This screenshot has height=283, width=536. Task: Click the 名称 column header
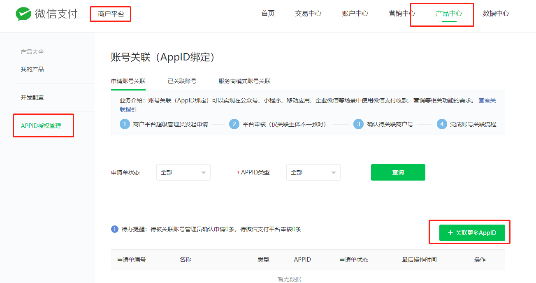(x=185, y=260)
